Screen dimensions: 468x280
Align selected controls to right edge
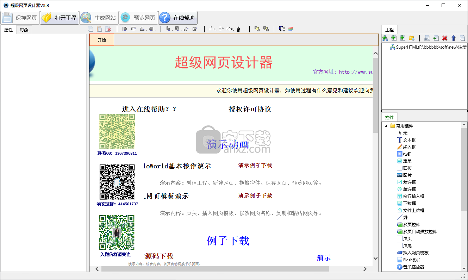tap(151, 29)
